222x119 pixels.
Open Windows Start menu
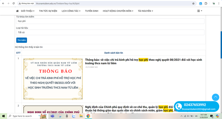click(3, 116)
